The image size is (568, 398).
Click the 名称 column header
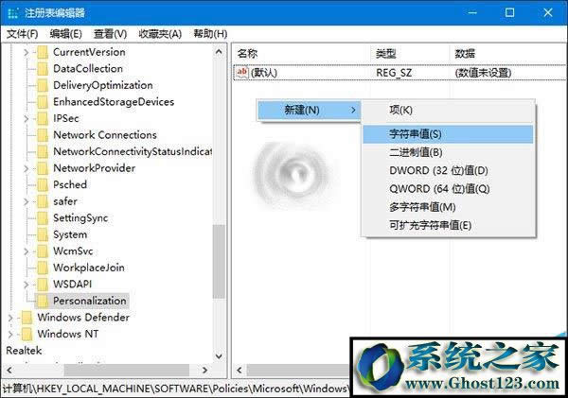click(x=248, y=53)
